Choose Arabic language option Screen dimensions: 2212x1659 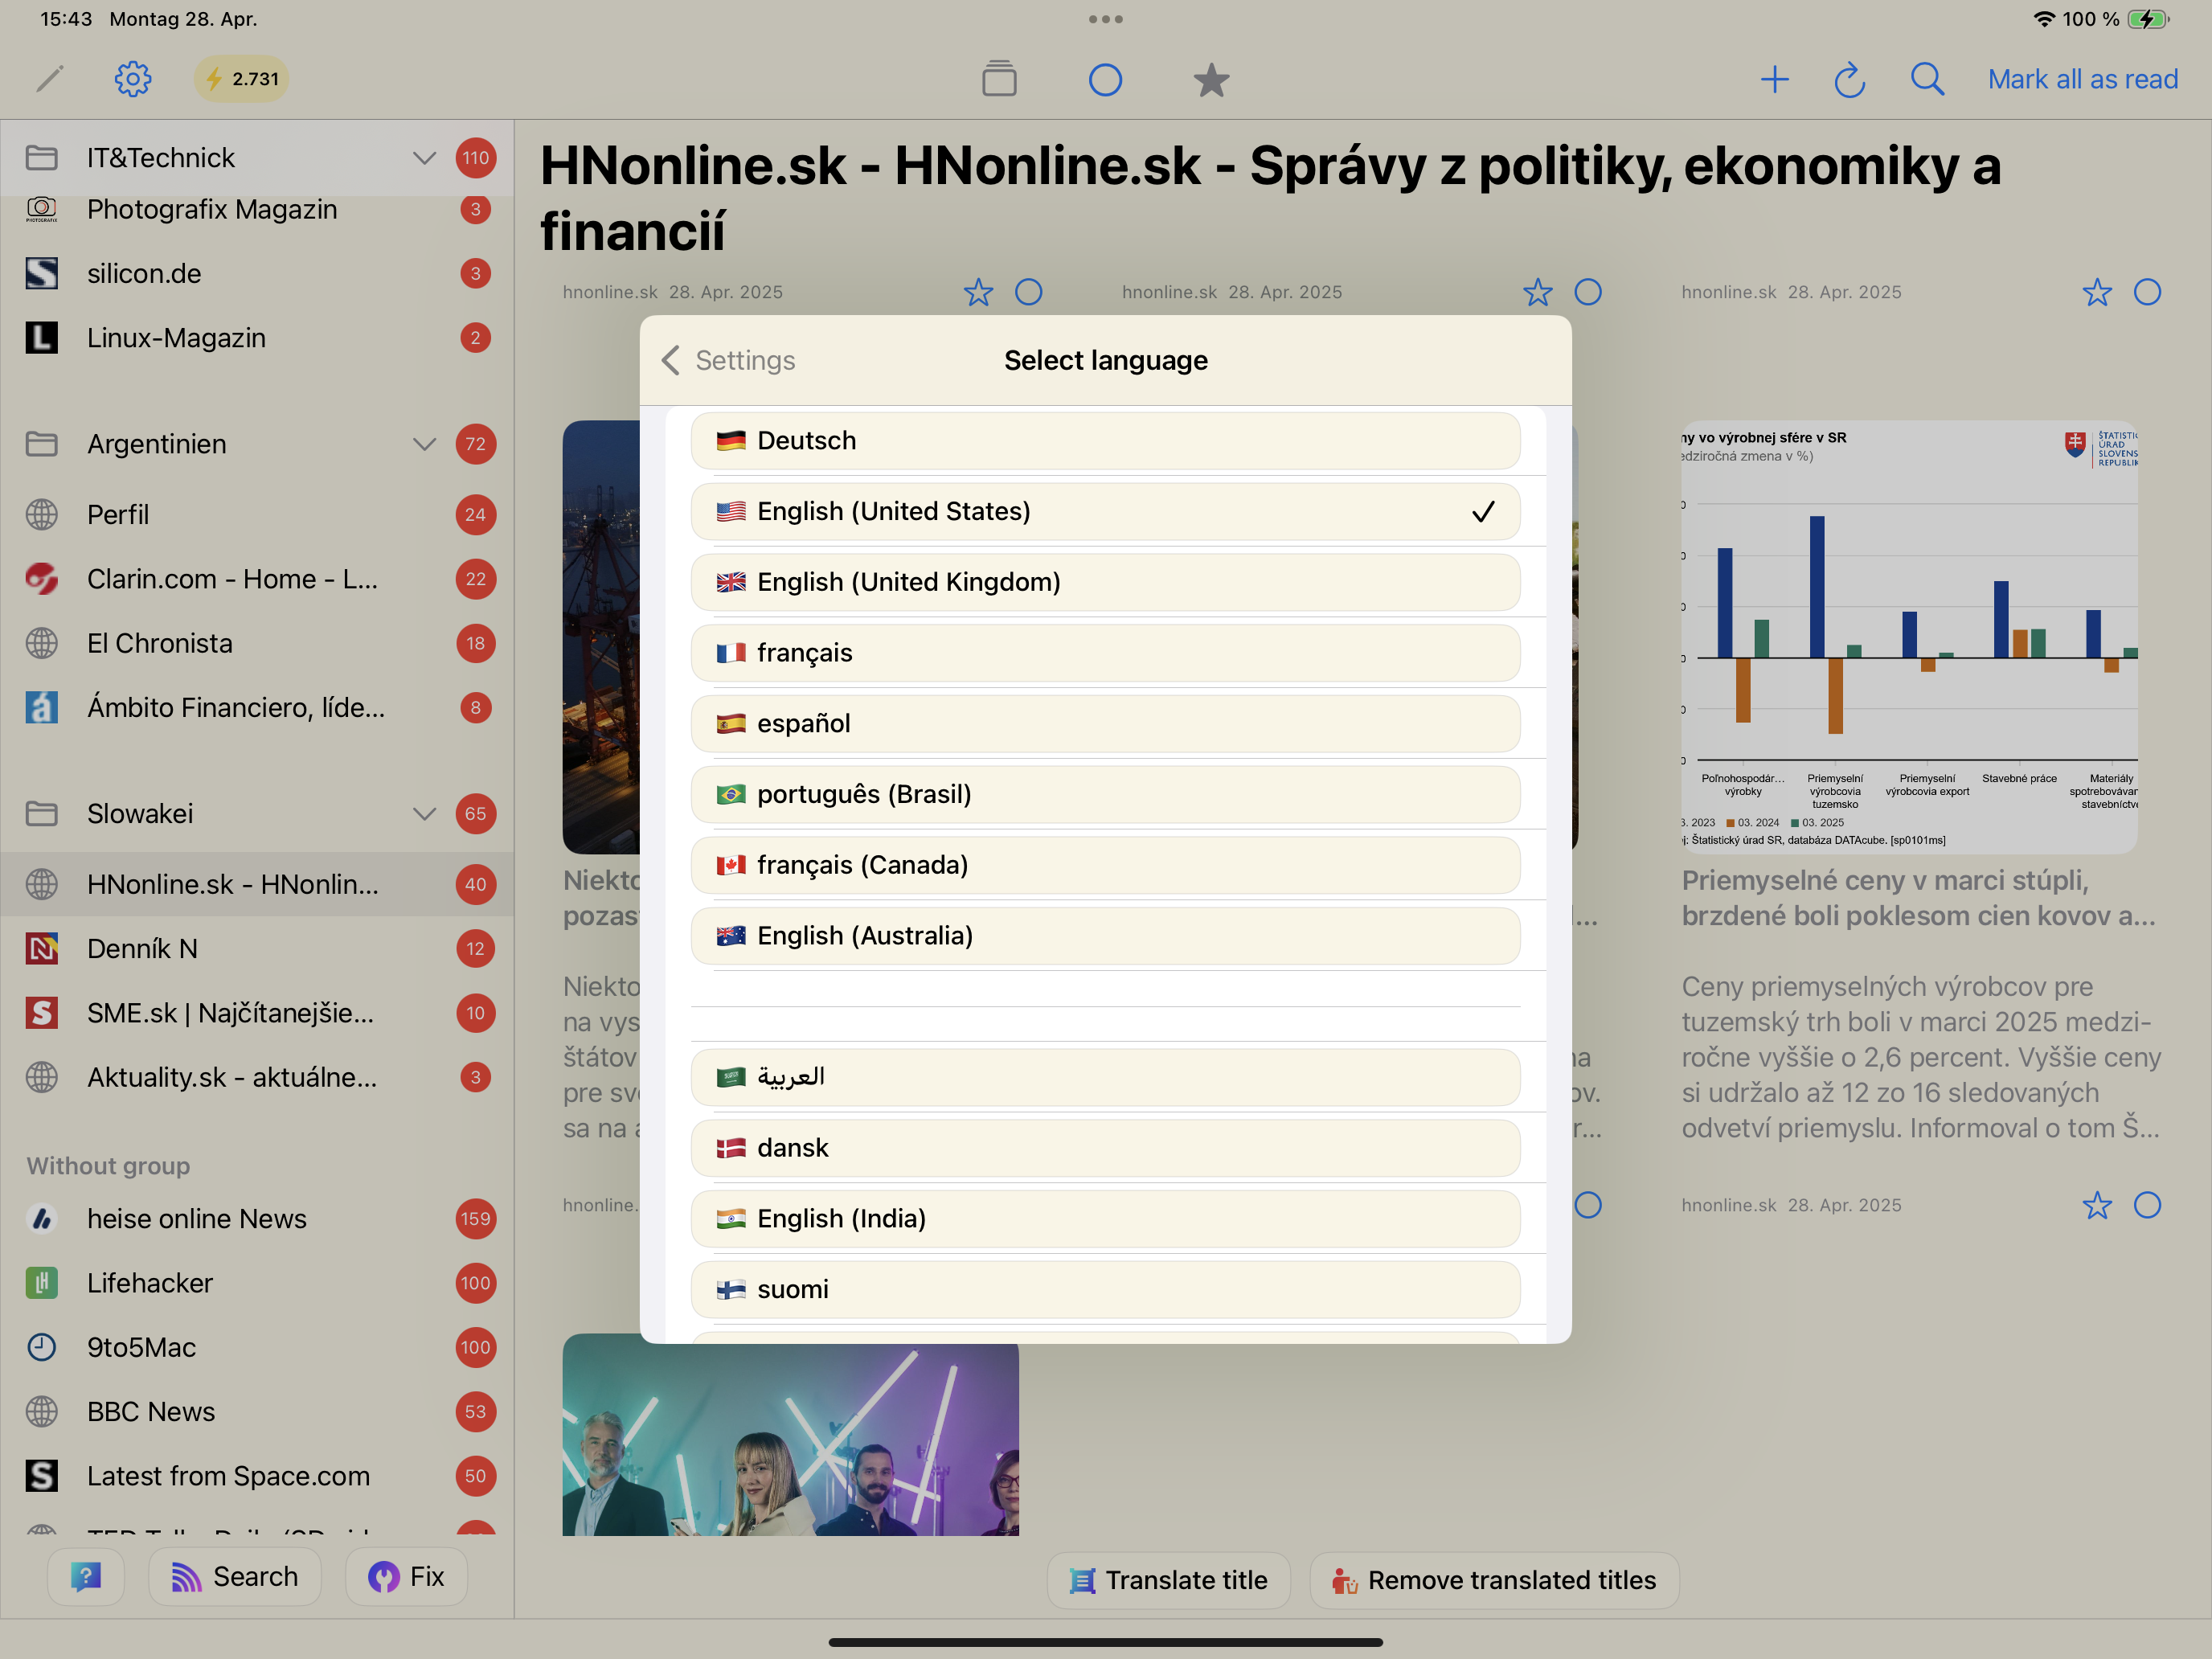pyautogui.click(x=1105, y=1077)
